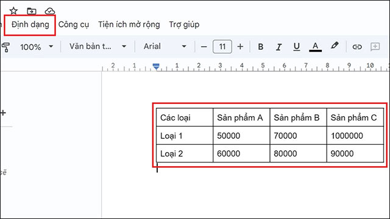Check cloud save status icon
390x219 pixels.
pos(50,11)
